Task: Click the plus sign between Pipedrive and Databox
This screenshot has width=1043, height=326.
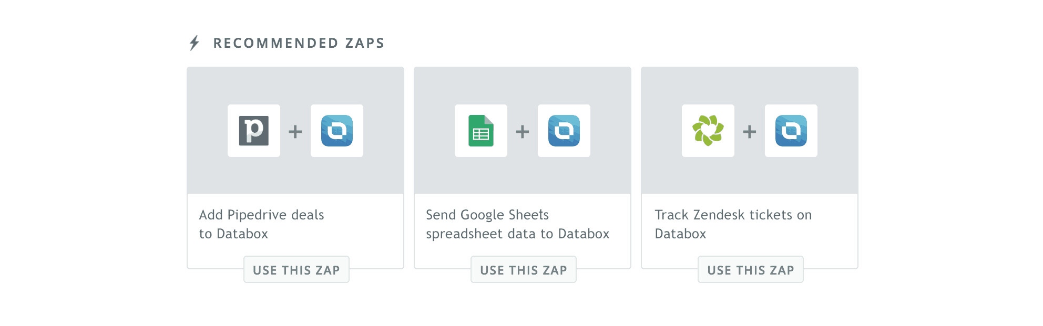Action: point(295,131)
